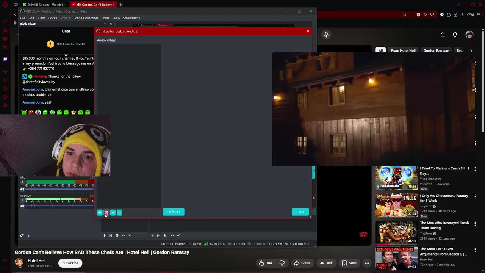The height and width of the screenshot is (273, 485).
Task: Click the Ask button under video
Action: click(326, 263)
